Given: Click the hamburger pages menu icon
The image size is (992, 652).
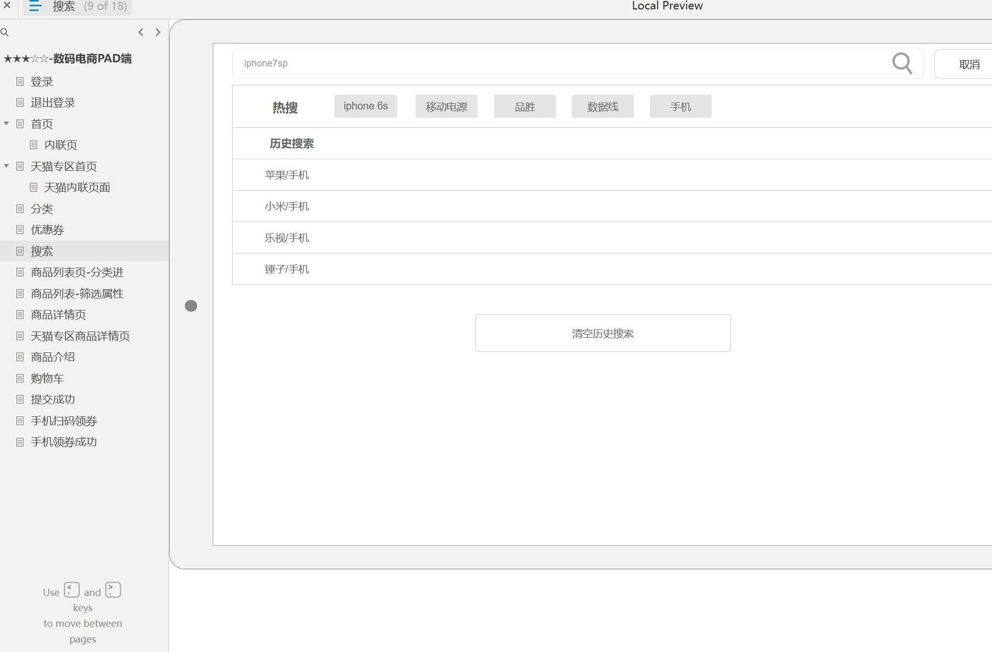Looking at the screenshot, I should click(x=35, y=6).
